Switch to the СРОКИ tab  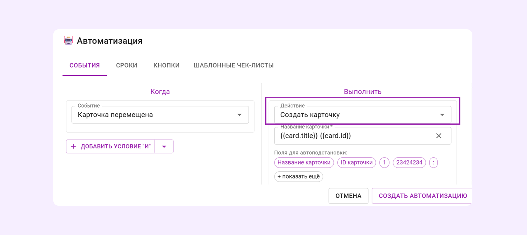click(126, 65)
